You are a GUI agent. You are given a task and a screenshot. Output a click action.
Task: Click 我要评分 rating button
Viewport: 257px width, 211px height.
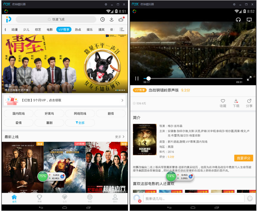point(244,158)
